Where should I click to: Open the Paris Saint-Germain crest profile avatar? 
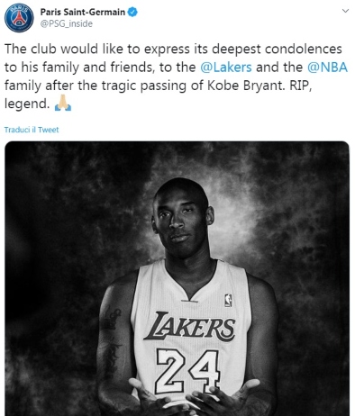(19, 18)
